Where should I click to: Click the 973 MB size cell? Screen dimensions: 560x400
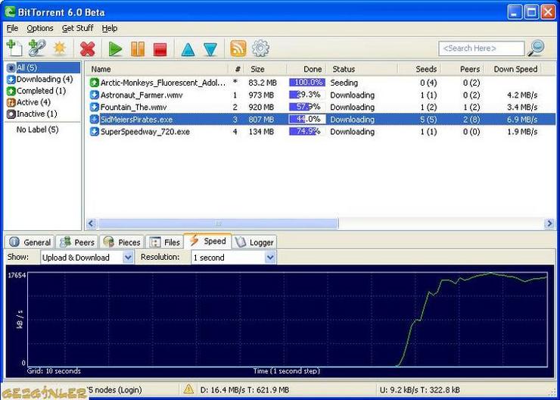261,95
